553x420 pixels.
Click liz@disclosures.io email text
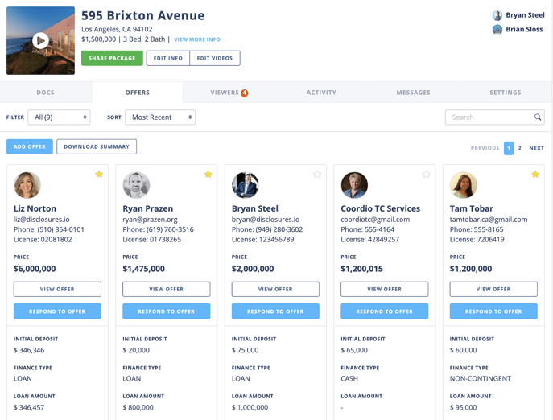[42, 220]
